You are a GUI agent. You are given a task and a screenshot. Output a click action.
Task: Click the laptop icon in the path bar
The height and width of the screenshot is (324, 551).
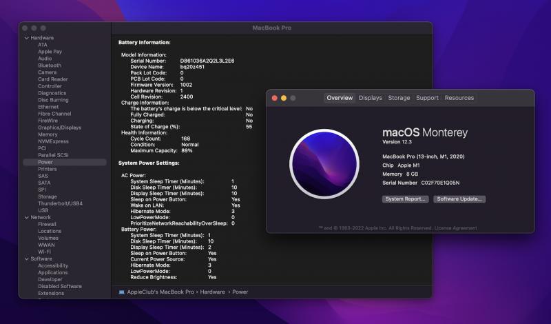[x=122, y=292]
